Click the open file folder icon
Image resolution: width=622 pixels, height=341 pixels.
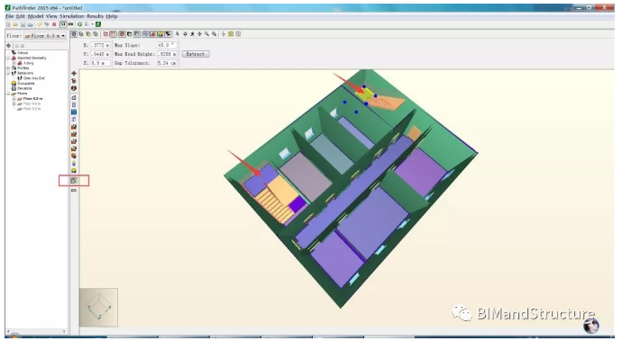[15, 24]
